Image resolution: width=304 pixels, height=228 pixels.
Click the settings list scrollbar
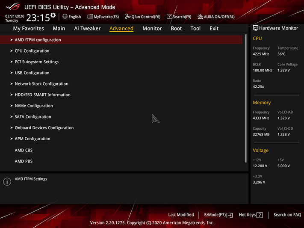246,98
